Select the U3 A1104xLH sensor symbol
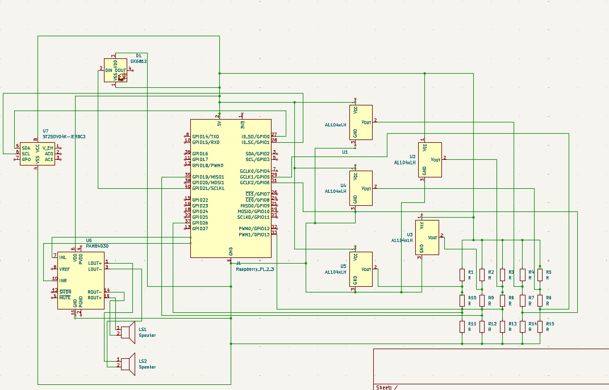Screen dimensions: 609x390 click(x=427, y=238)
